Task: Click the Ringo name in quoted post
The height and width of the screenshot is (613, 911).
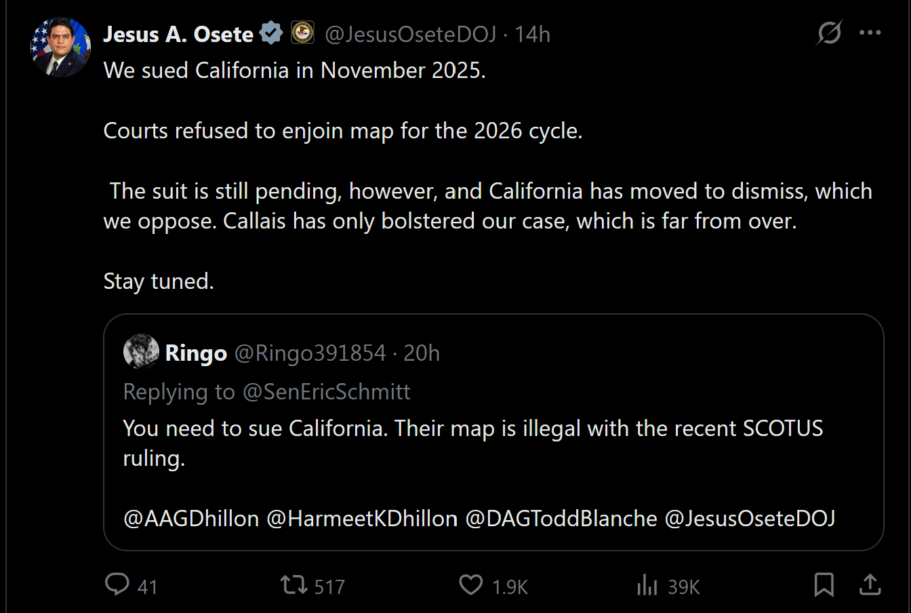Action: click(196, 353)
